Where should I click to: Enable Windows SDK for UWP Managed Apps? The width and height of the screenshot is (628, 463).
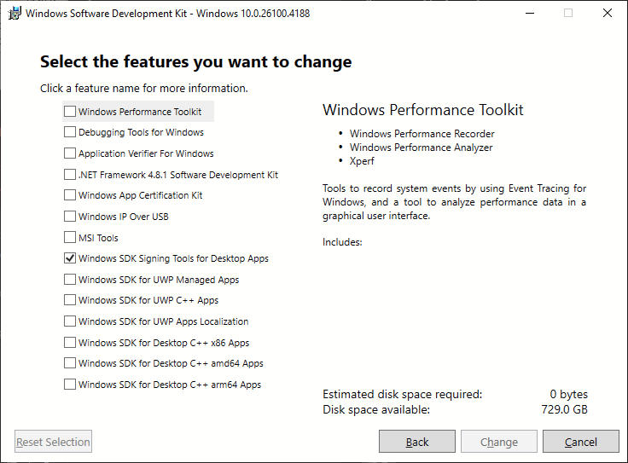point(70,279)
